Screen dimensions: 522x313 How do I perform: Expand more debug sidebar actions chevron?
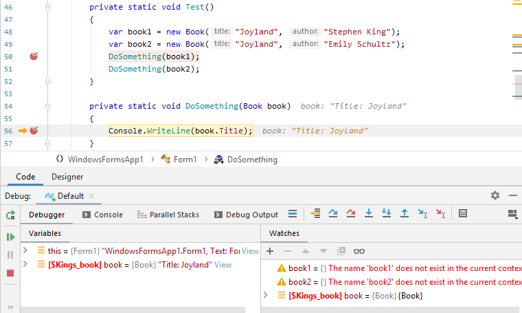[x=10, y=307]
